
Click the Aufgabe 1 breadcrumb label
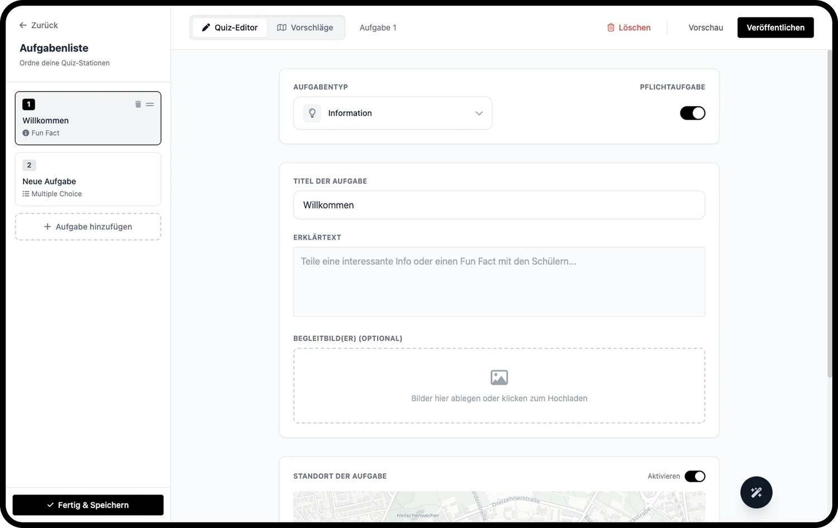378,27
